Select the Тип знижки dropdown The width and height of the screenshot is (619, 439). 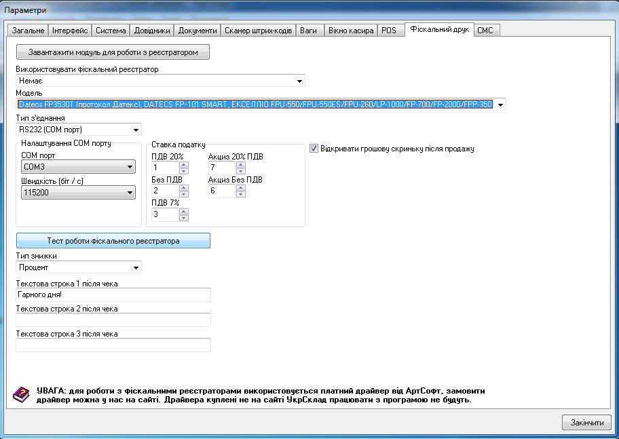[136, 267]
